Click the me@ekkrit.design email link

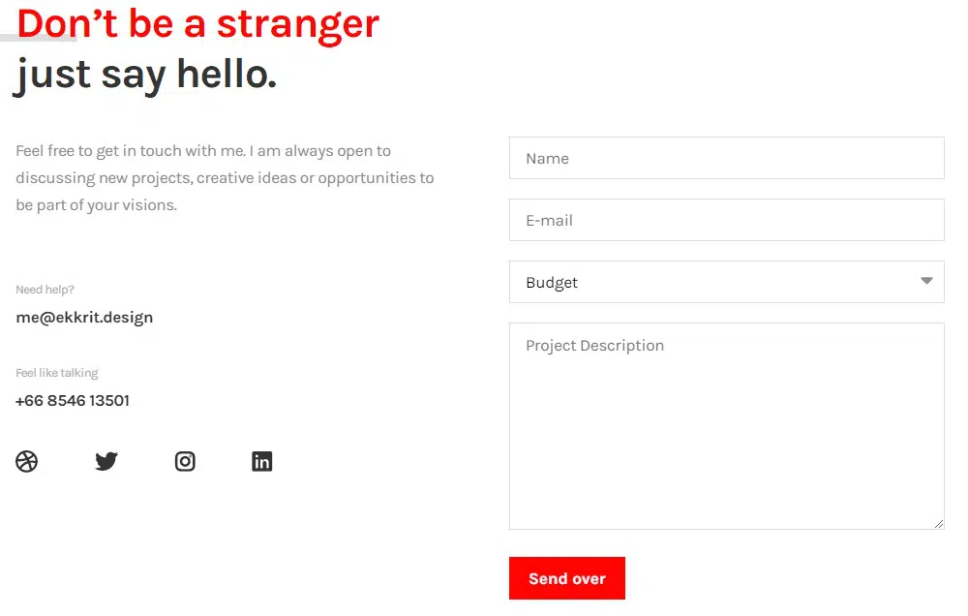(x=84, y=318)
